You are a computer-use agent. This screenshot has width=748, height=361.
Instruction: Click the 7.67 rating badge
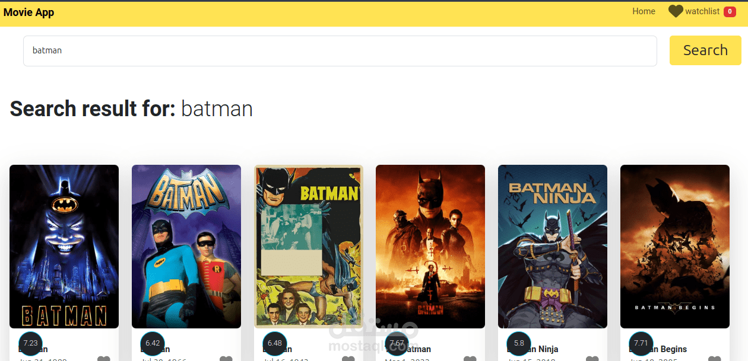click(x=397, y=343)
